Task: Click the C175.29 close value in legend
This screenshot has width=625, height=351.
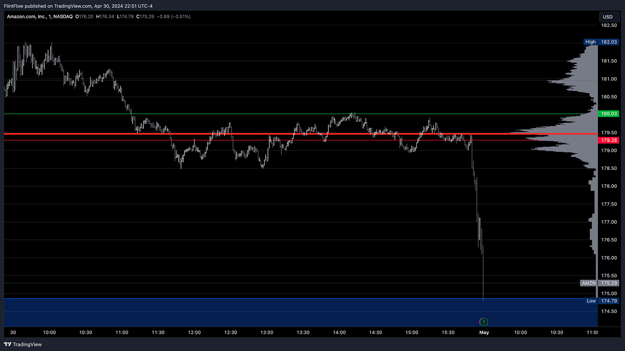Action: [146, 16]
